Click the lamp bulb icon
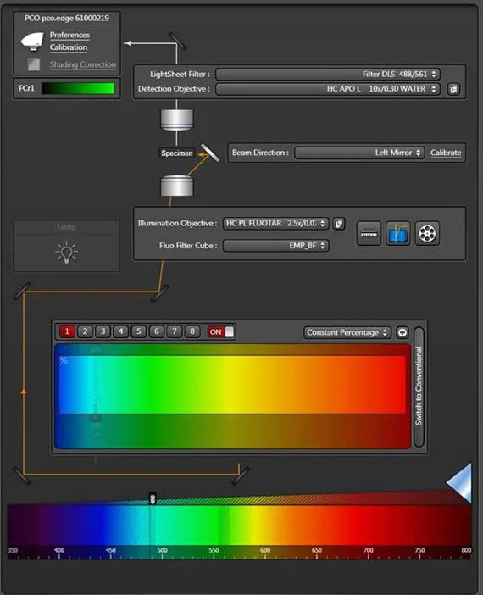The width and height of the screenshot is (483, 595). [67, 252]
